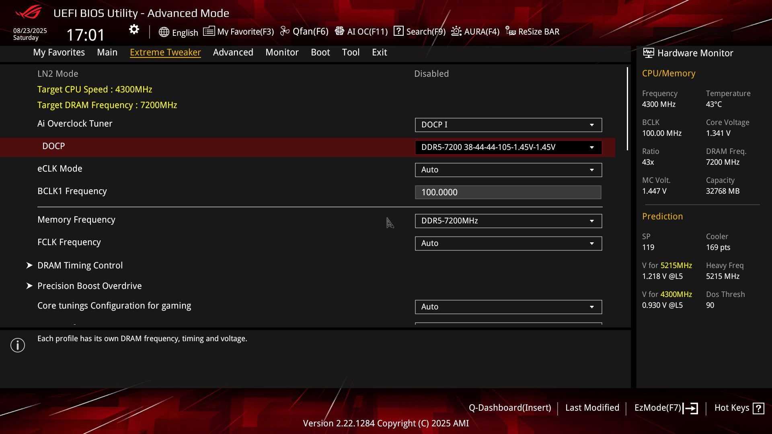Expand Precision Boost Overdrive submenu
The height and width of the screenshot is (434, 772).
[x=89, y=286]
